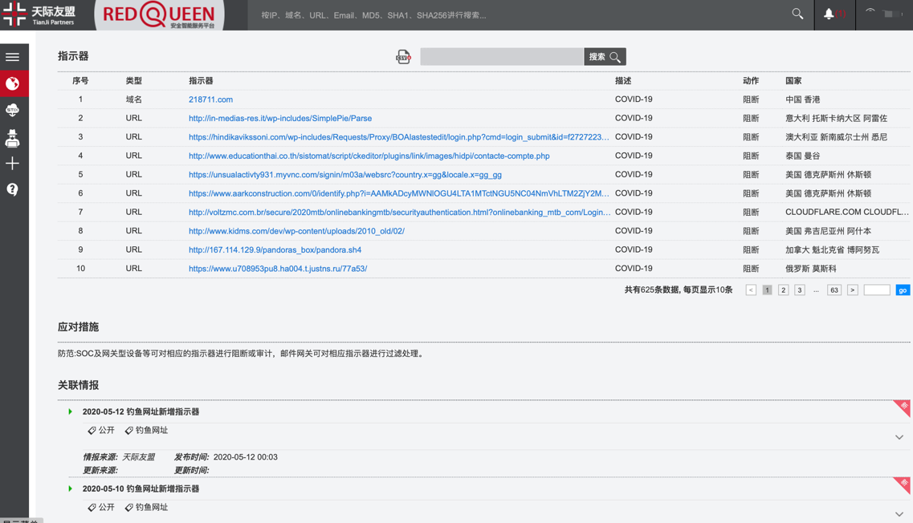Open the STIX cloud sidebar icon
913x523 pixels.
pyautogui.click(x=12, y=110)
